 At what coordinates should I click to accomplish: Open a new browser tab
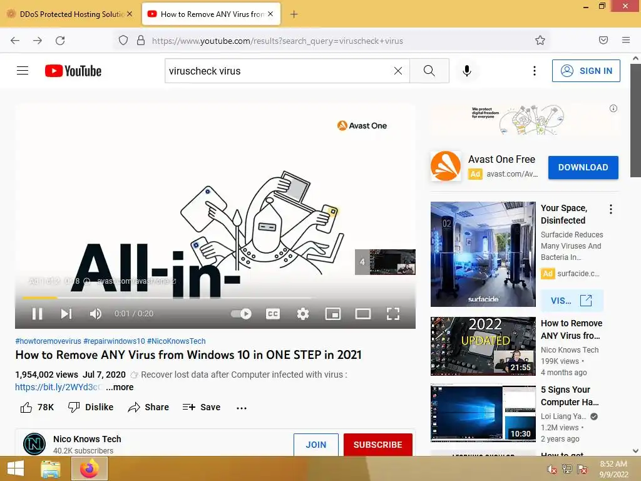pos(294,14)
